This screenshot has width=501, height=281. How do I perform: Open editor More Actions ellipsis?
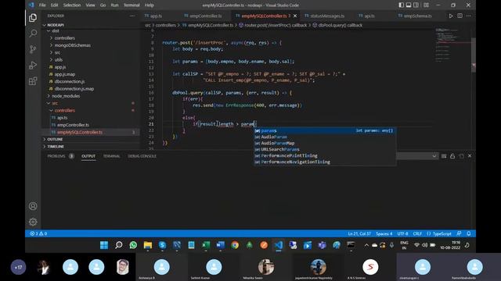pyautogui.click(x=468, y=16)
